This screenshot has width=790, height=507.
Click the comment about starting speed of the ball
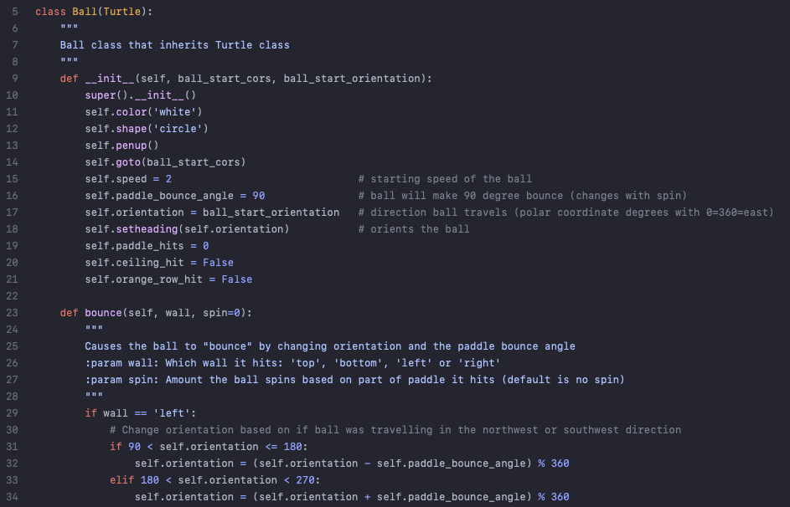(445, 179)
